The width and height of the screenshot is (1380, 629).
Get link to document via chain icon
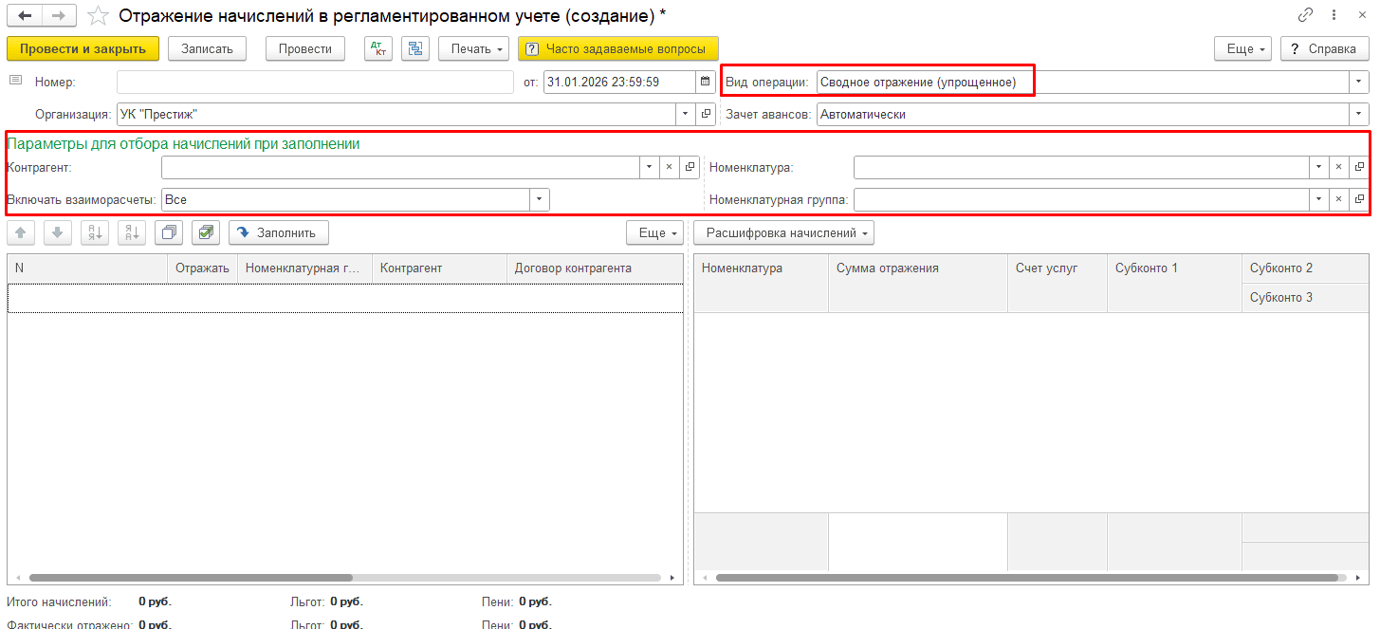click(1305, 16)
